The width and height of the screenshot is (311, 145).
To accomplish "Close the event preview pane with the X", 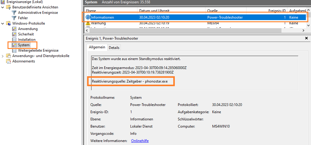I will (306, 38).
